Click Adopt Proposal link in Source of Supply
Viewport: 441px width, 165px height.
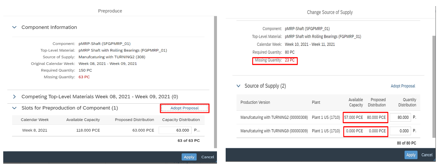tap(403, 86)
